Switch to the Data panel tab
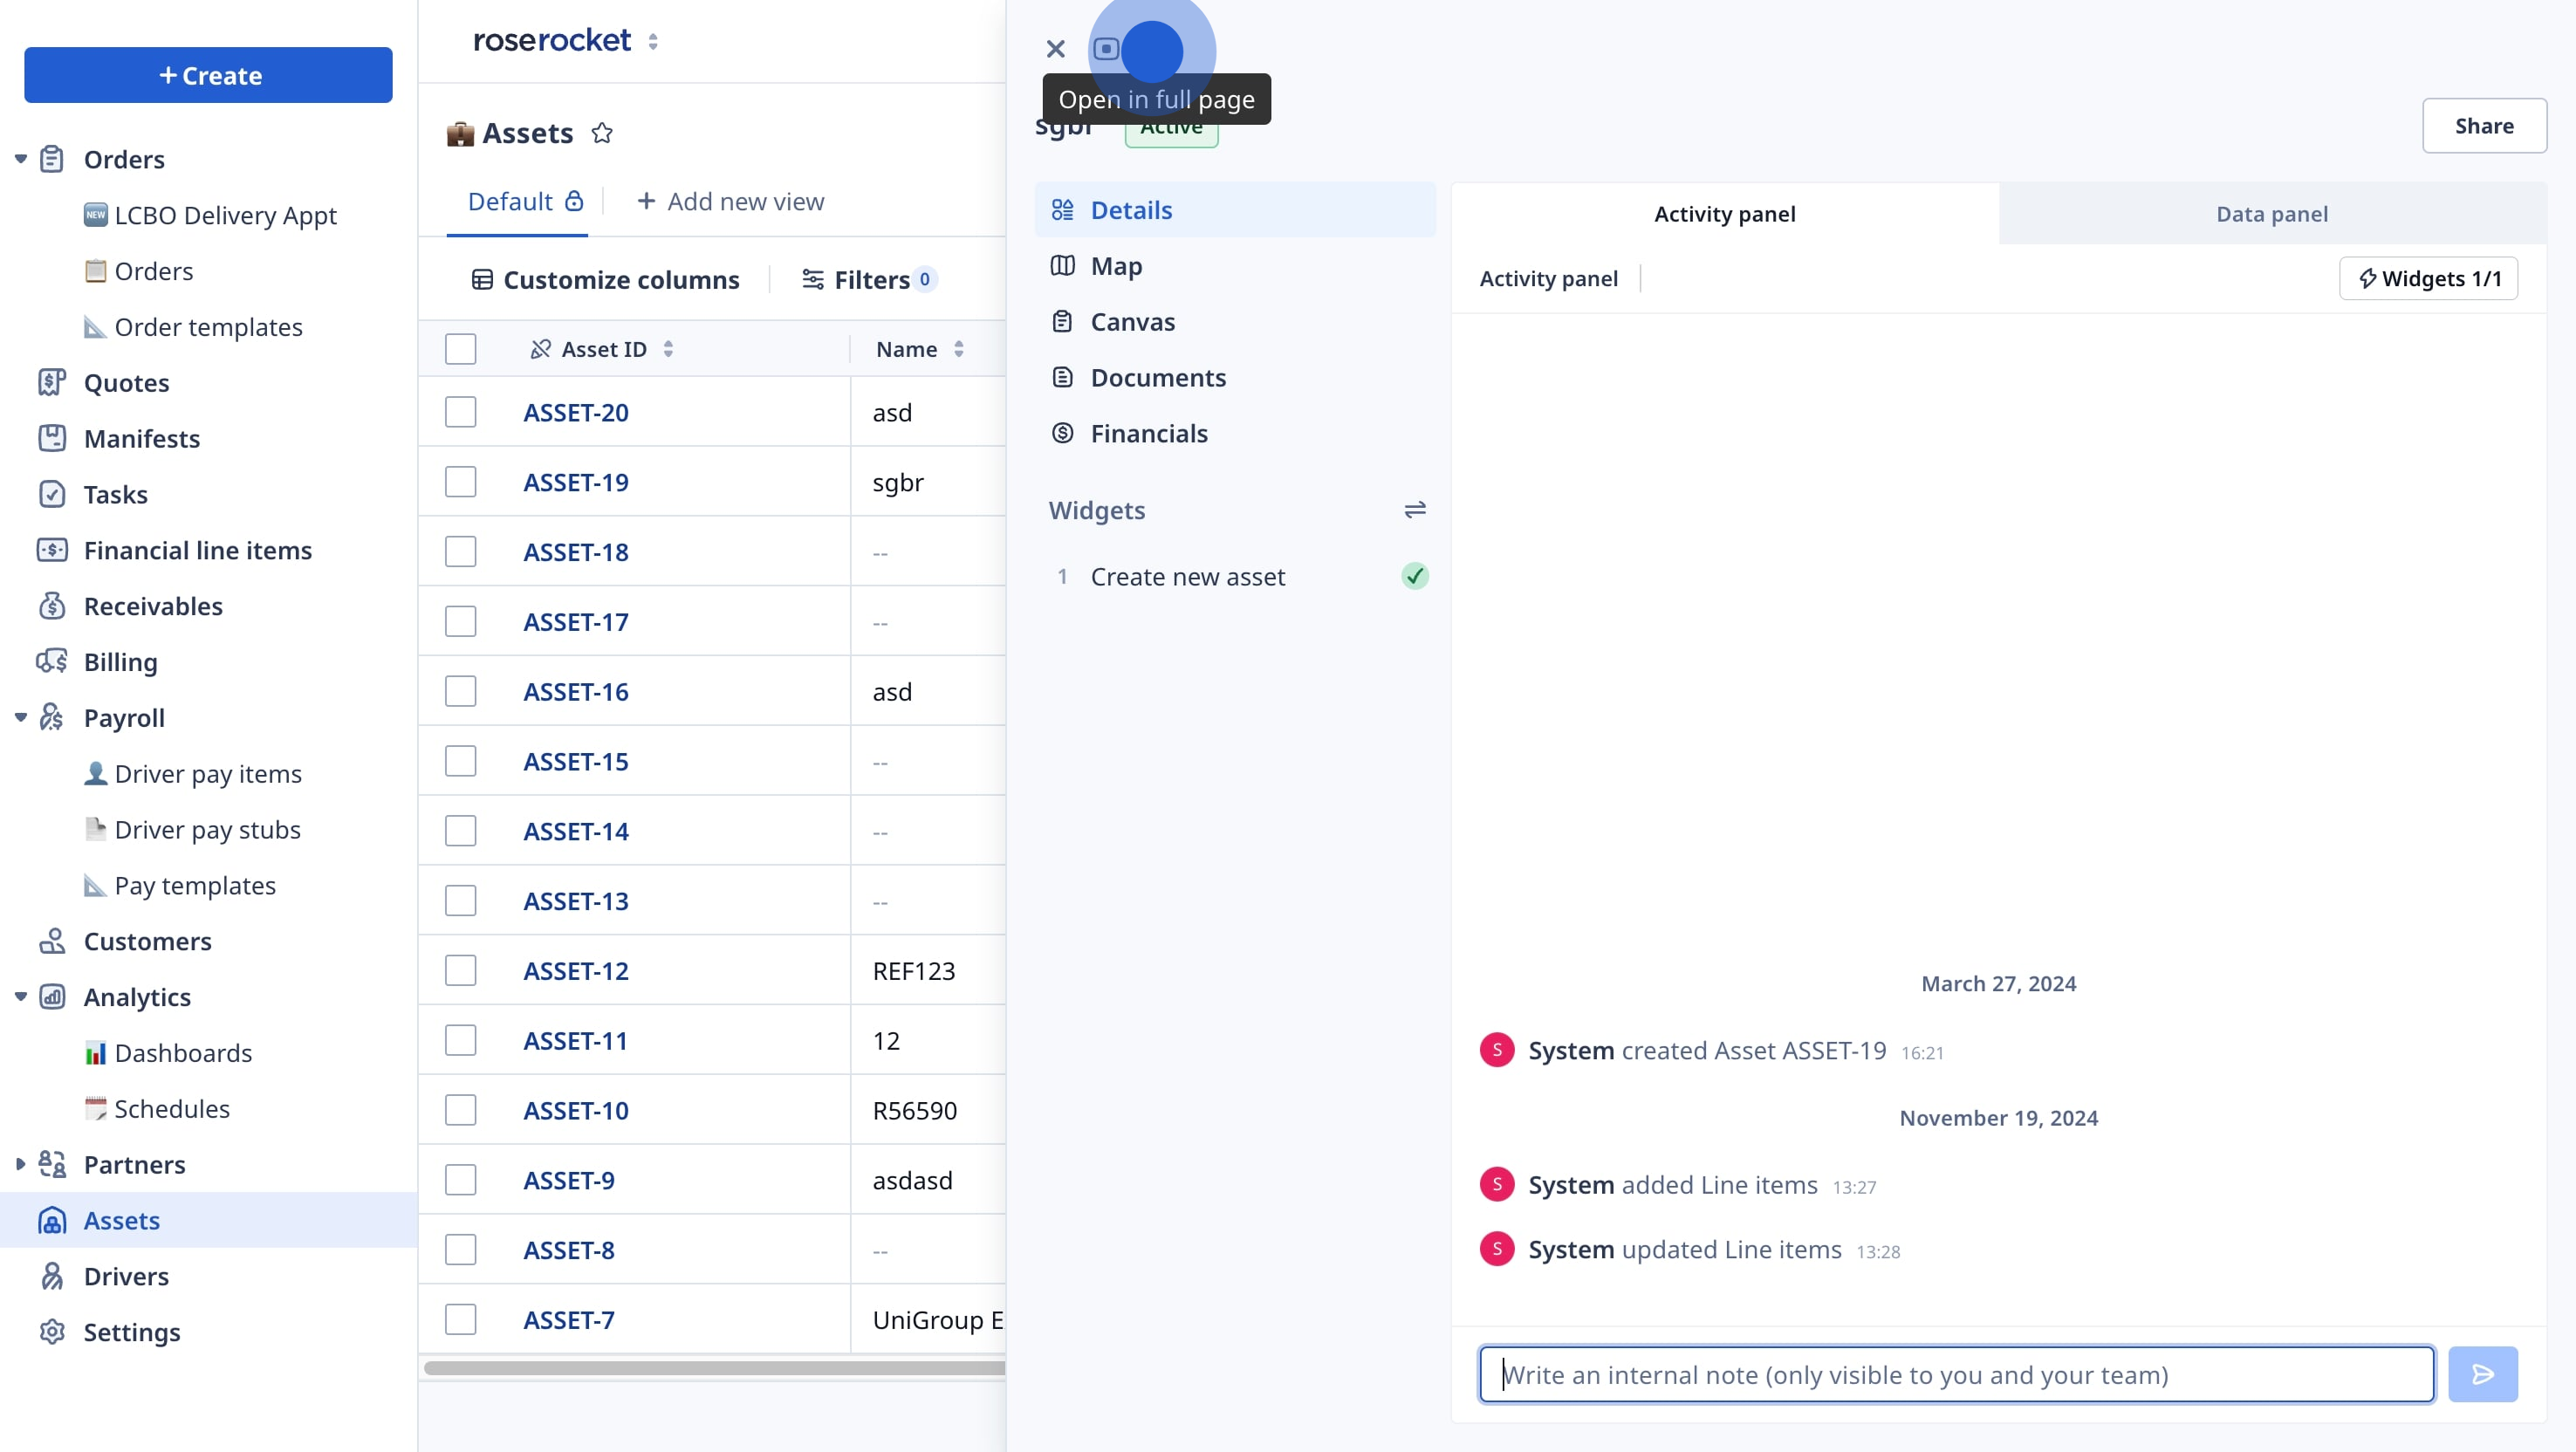The height and width of the screenshot is (1452, 2576). point(2271,214)
